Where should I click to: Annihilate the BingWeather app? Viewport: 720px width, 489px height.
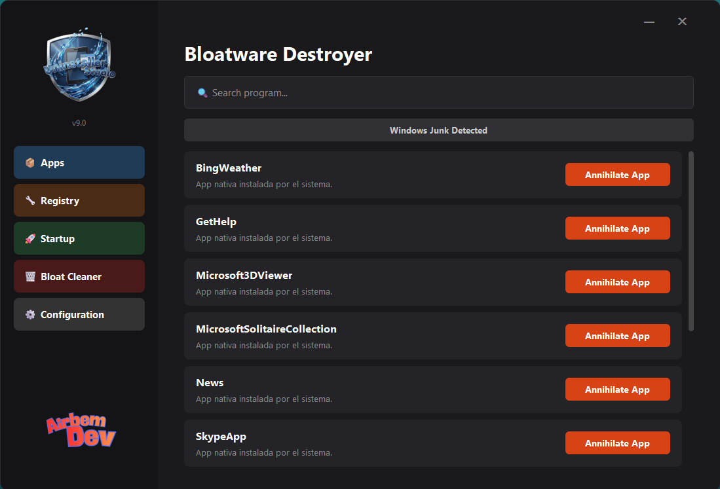pos(617,175)
